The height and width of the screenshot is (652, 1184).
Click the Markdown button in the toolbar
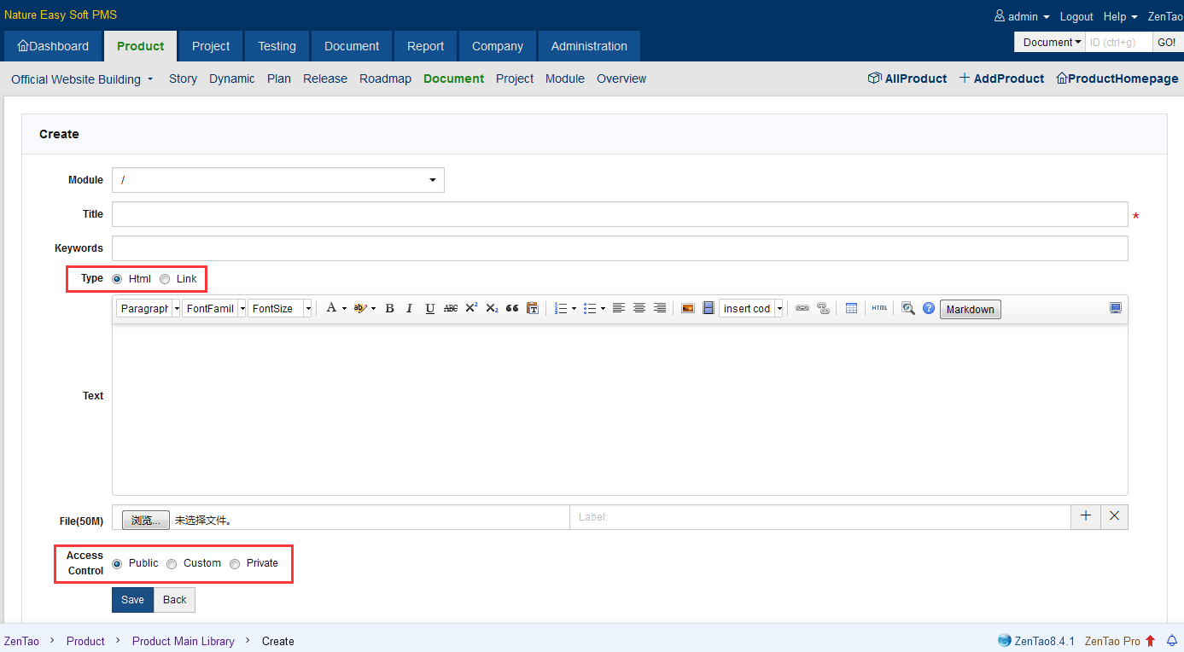tap(970, 310)
